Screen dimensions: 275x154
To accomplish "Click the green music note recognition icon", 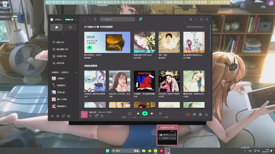I will 140,19.
